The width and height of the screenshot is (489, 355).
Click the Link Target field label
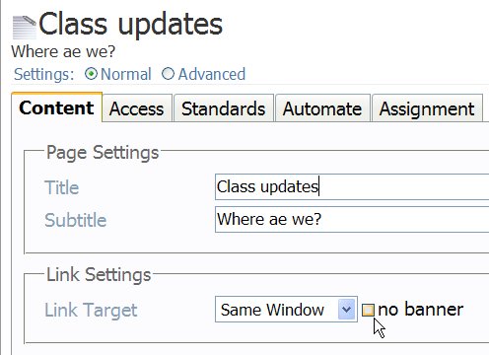click(91, 310)
